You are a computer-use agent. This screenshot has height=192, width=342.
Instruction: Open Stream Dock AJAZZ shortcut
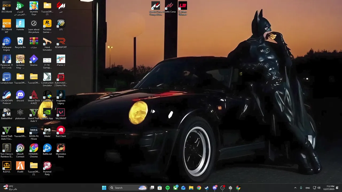[34, 97]
